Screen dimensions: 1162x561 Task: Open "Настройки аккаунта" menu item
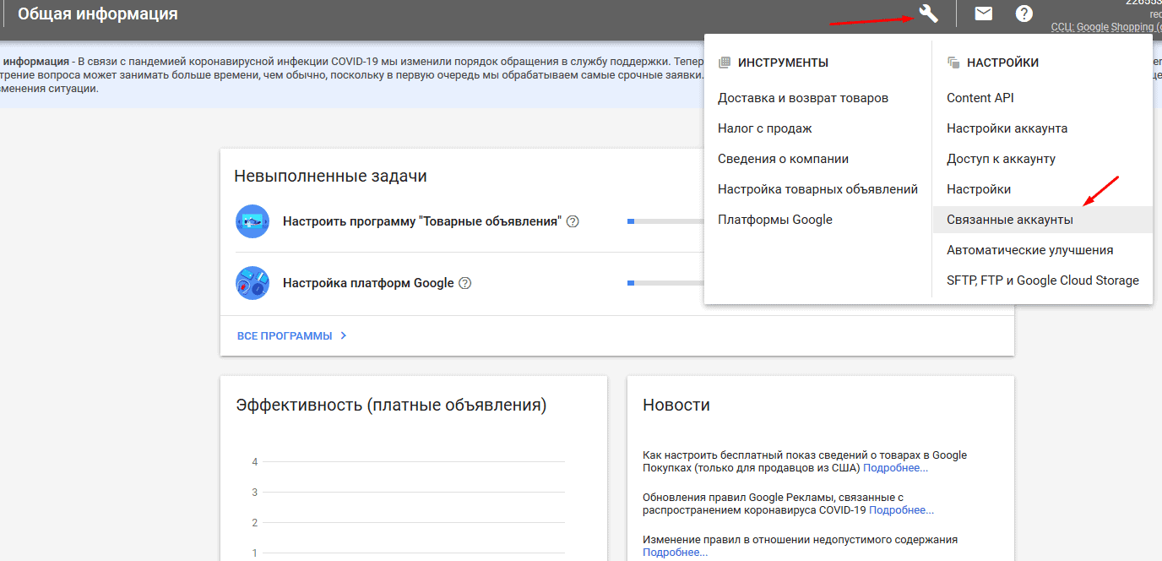click(x=1007, y=128)
